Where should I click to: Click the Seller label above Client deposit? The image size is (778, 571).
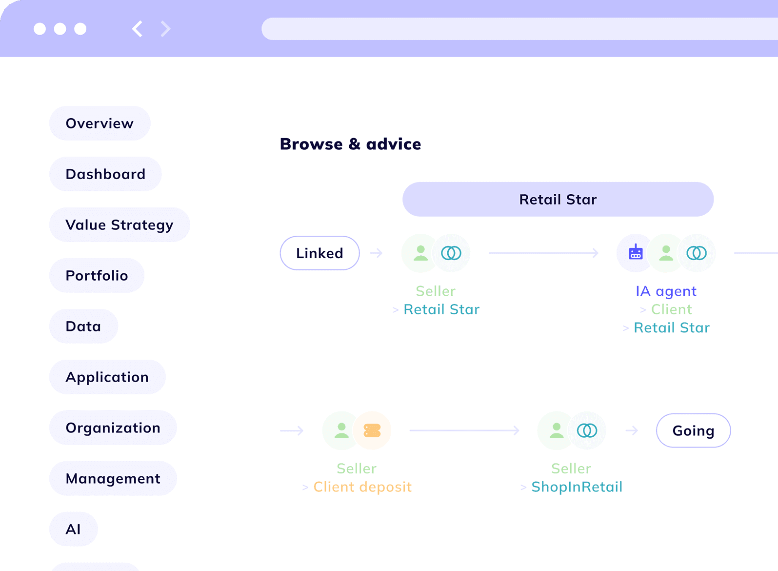click(x=357, y=469)
